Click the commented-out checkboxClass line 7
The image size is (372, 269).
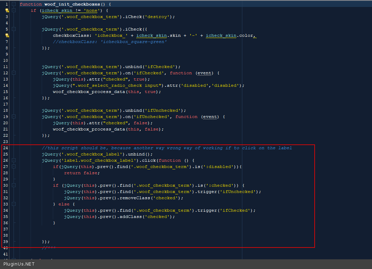[110, 42]
